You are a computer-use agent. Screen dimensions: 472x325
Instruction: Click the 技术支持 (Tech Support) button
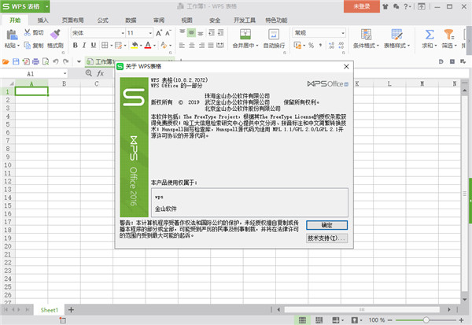pyautogui.click(x=326, y=238)
